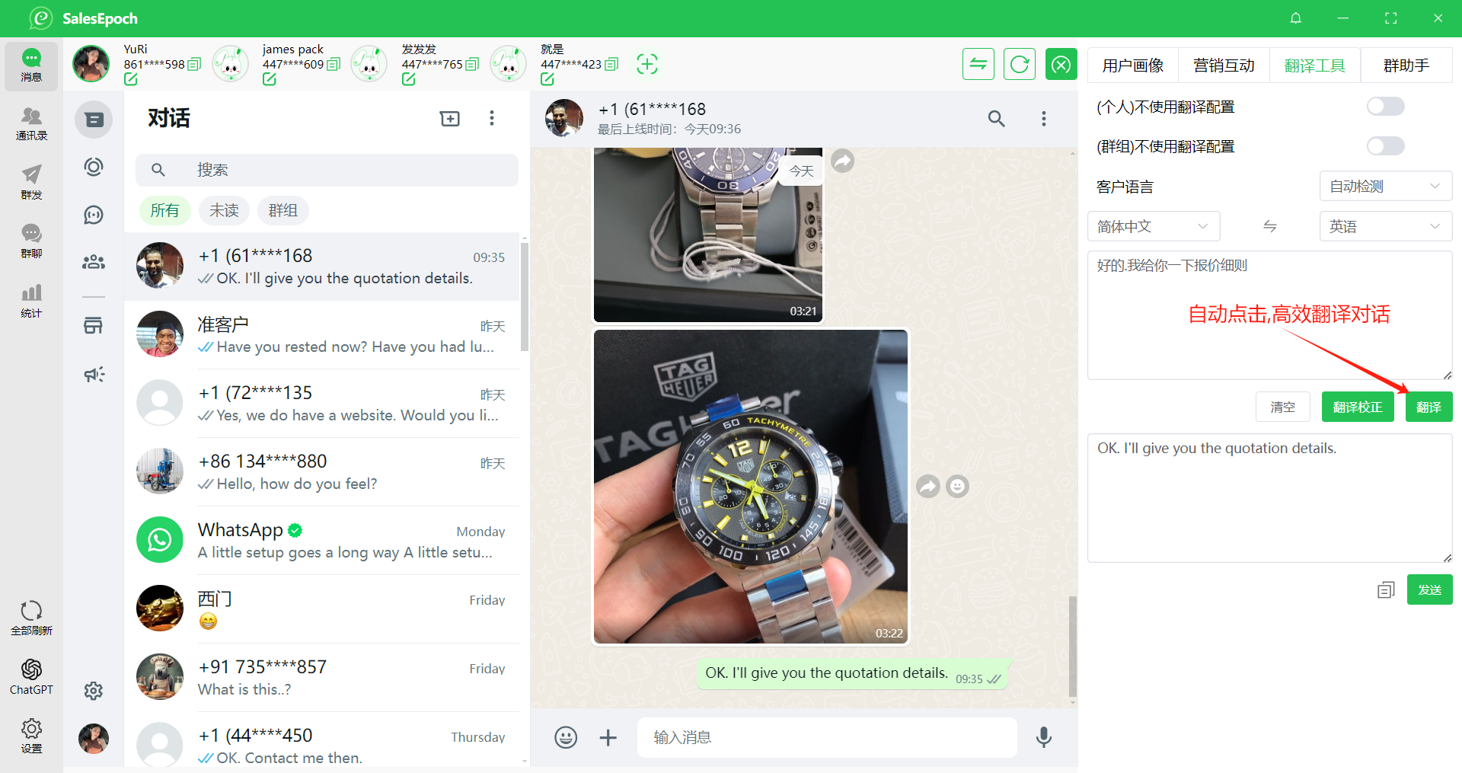The width and height of the screenshot is (1462, 773).
Task: Click the Chinese source text box
Action: click(x=1270, y=315)
